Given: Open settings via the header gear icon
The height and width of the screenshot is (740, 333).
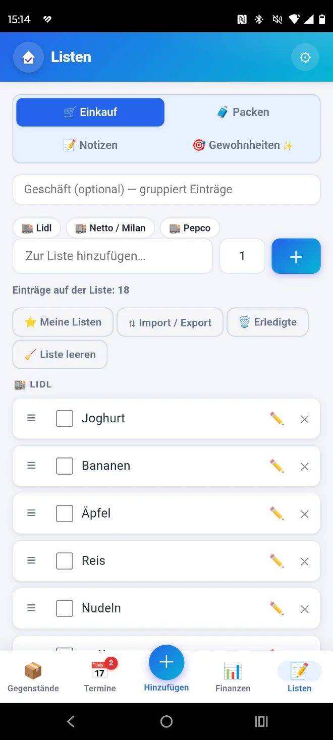Looking at the screenshot, I should [x=305, y=58].
